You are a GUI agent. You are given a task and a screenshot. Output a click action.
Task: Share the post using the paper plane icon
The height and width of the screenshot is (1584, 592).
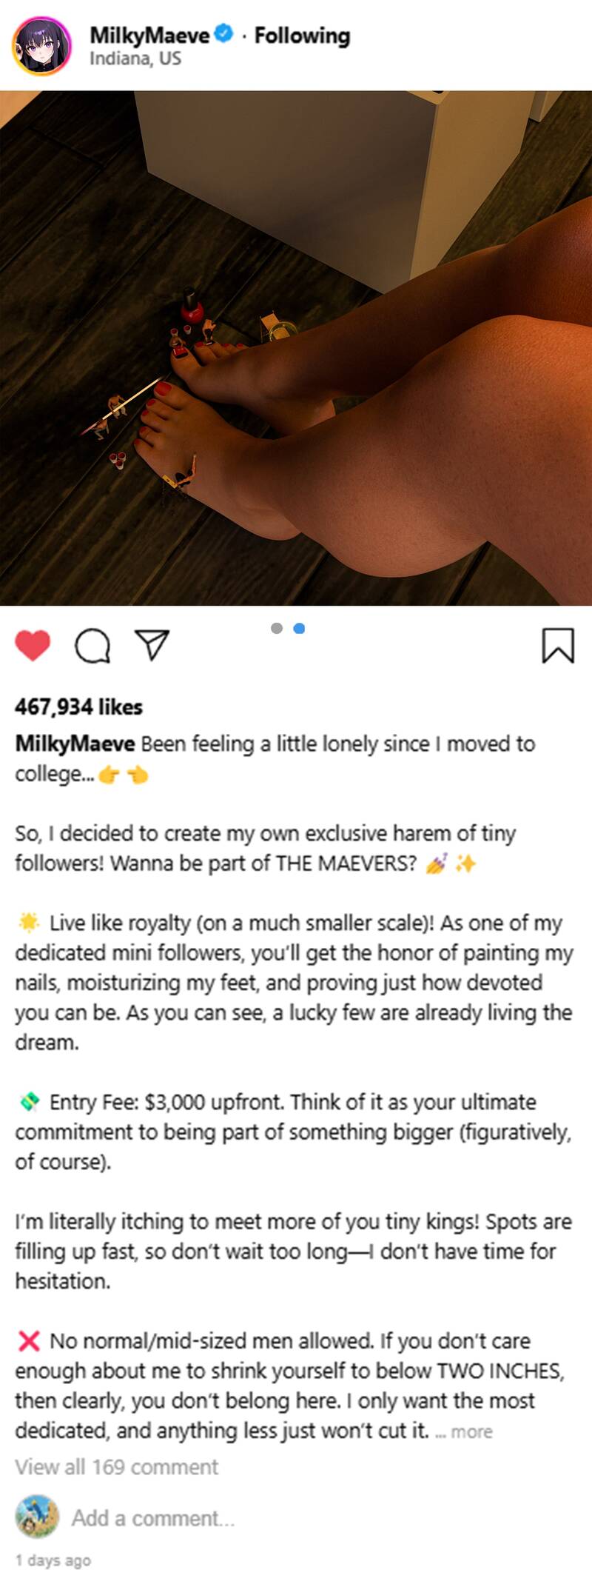(x=152, y=645)
